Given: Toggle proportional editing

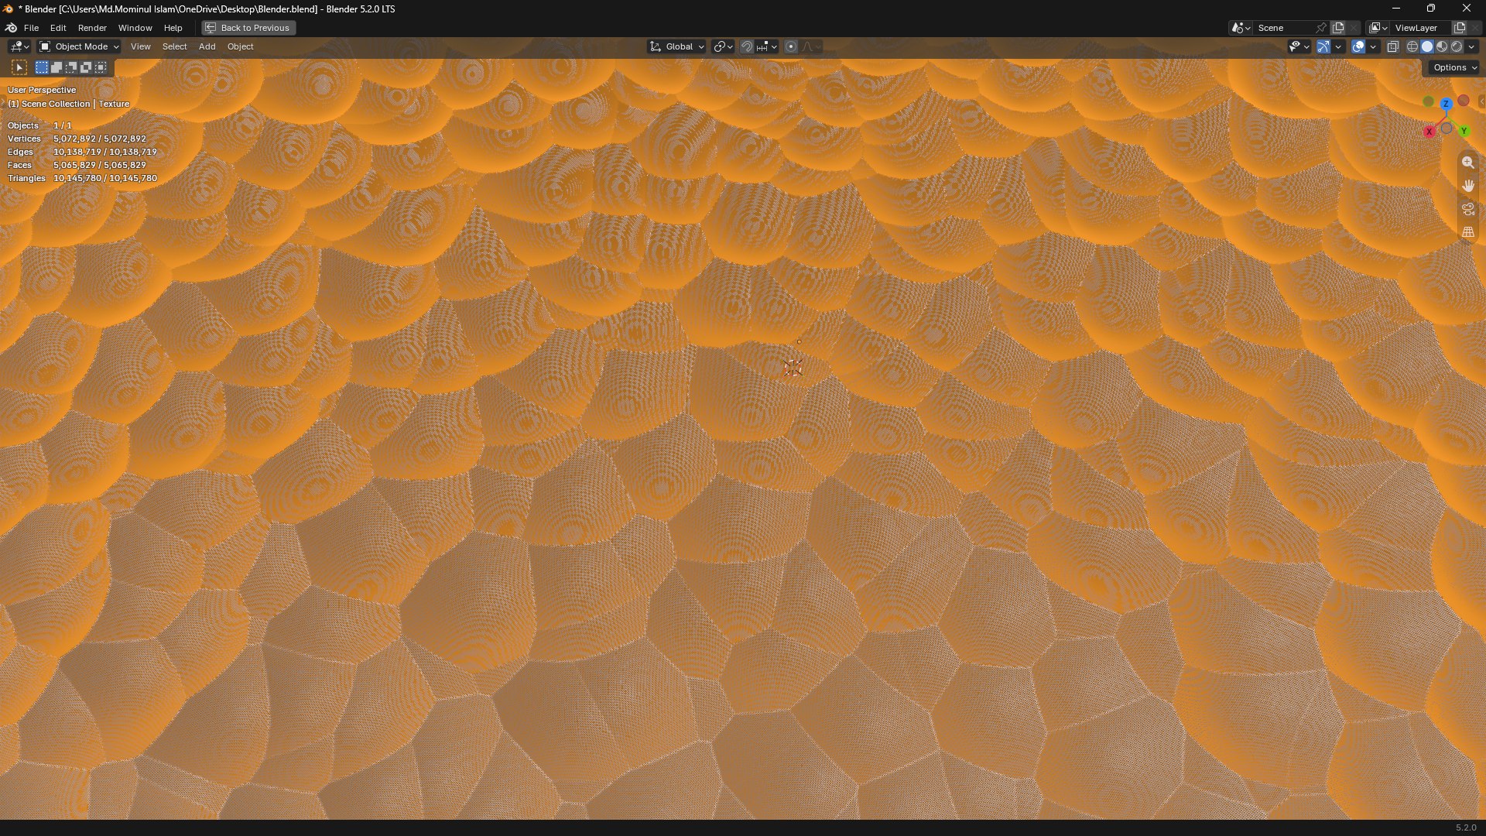Looking at the screenshot, I should click(791, 47).
